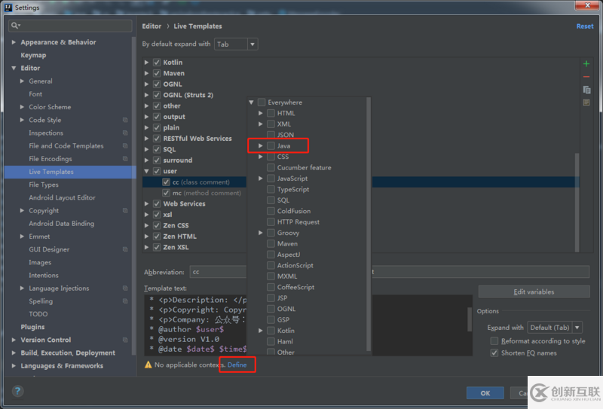This screenshot has height=409, width=603.
Task: Collapse the Editor settings section
Action: pos(14,68)
